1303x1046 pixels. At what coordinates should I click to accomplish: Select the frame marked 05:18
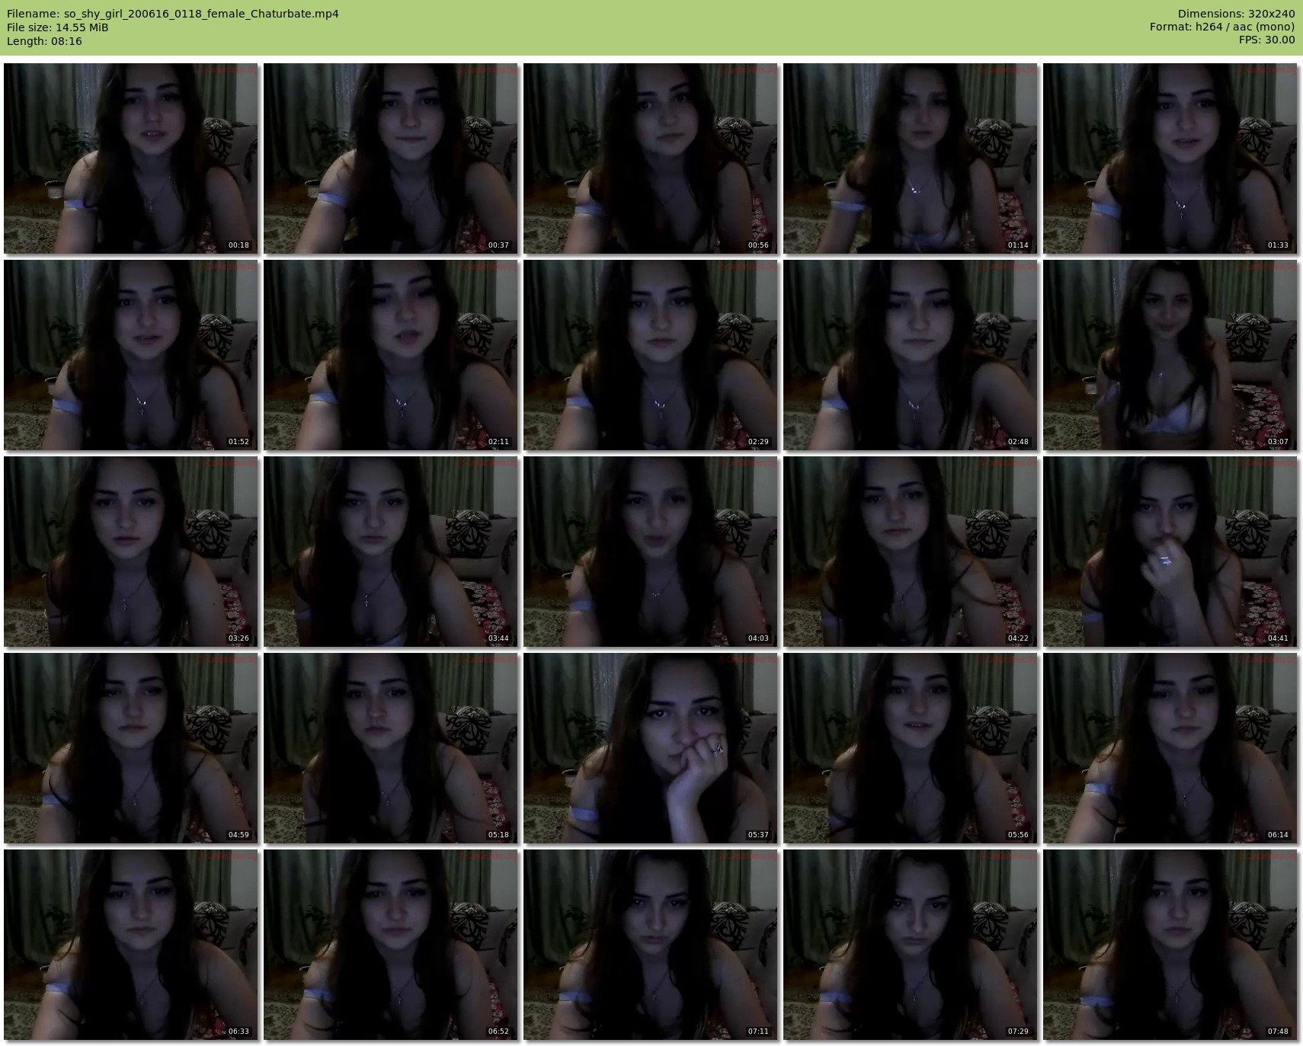(391, 748)
